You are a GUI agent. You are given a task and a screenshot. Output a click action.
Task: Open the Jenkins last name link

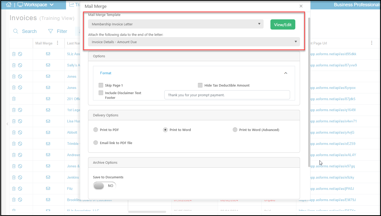pos(73,177)
